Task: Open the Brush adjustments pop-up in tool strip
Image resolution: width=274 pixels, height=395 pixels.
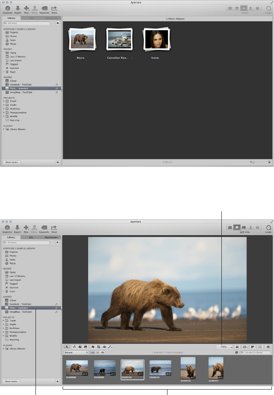Action: point(110,347)
